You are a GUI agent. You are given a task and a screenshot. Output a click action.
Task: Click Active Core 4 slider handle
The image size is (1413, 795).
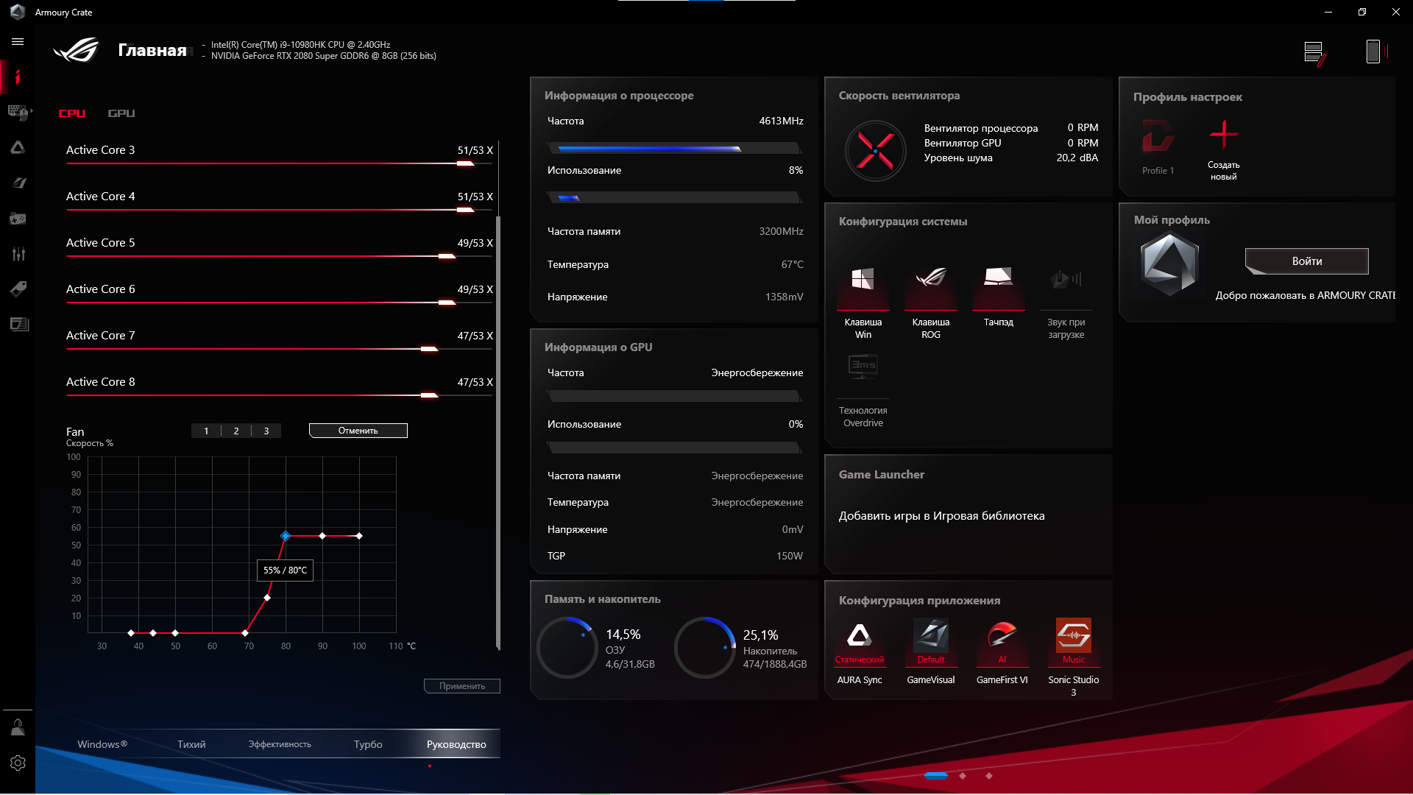point(465,210)
